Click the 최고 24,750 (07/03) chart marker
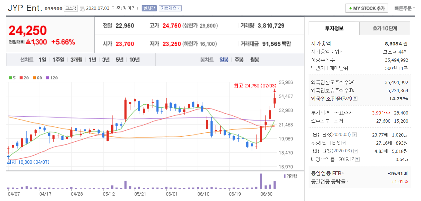 255,86
